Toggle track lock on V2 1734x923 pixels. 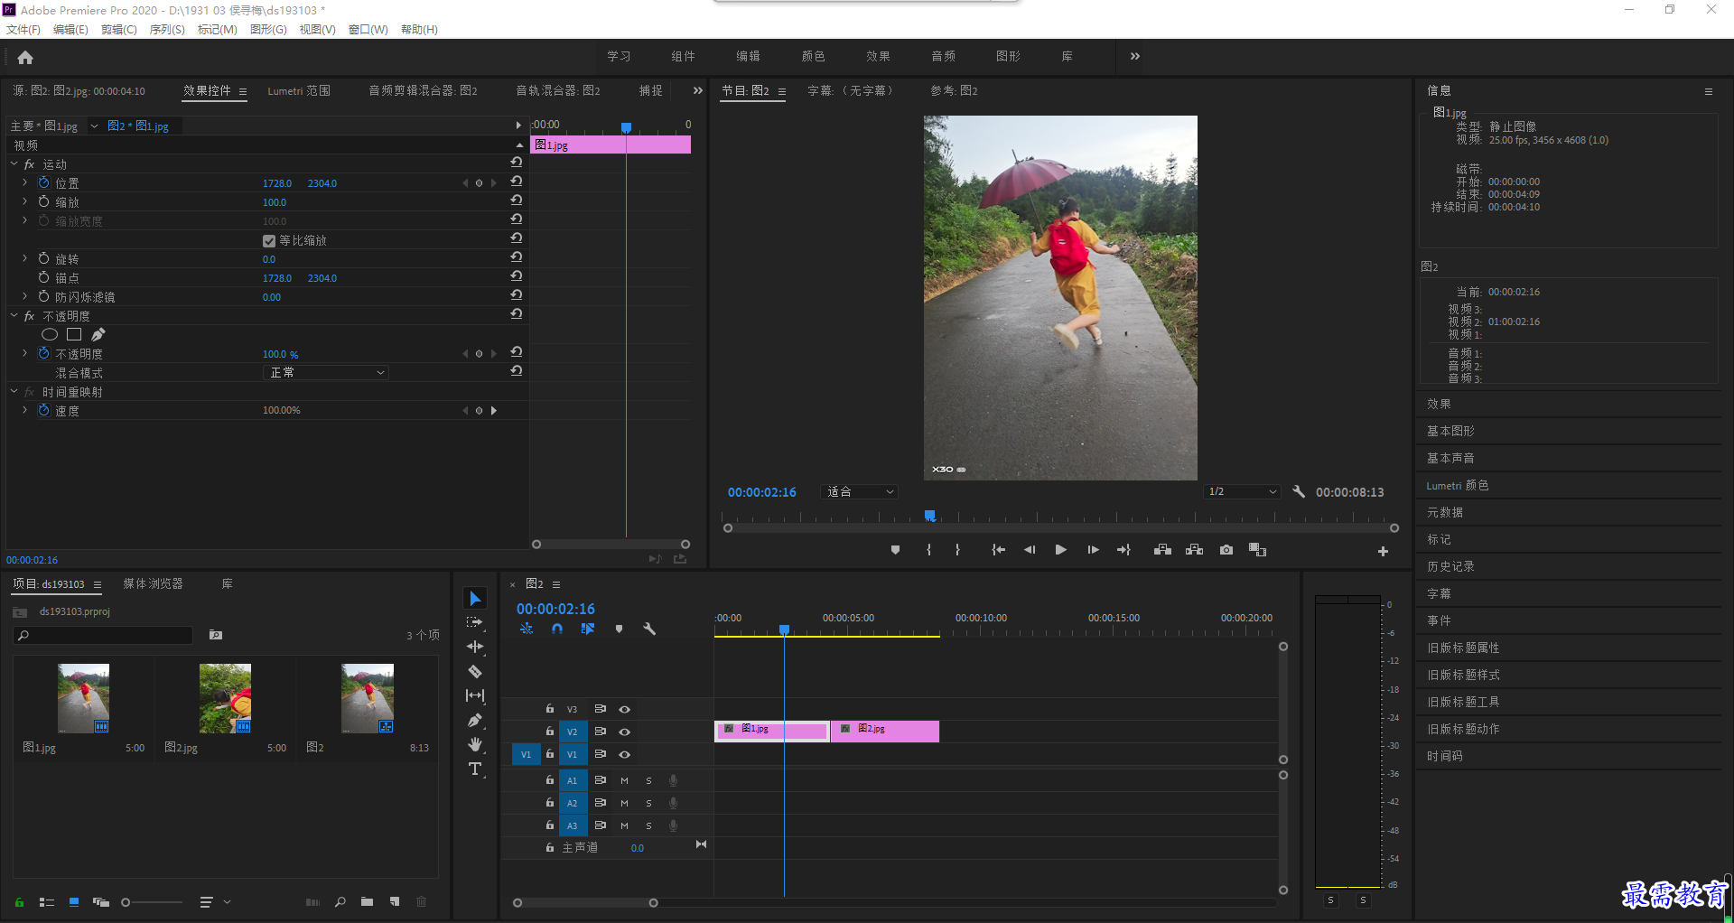coord(549,732)
